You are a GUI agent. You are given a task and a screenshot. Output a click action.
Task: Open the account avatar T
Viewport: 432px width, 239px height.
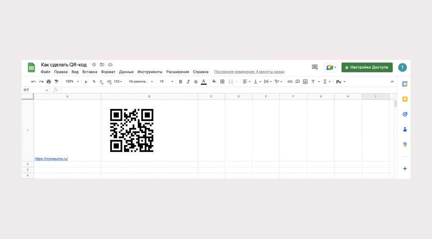402,67
